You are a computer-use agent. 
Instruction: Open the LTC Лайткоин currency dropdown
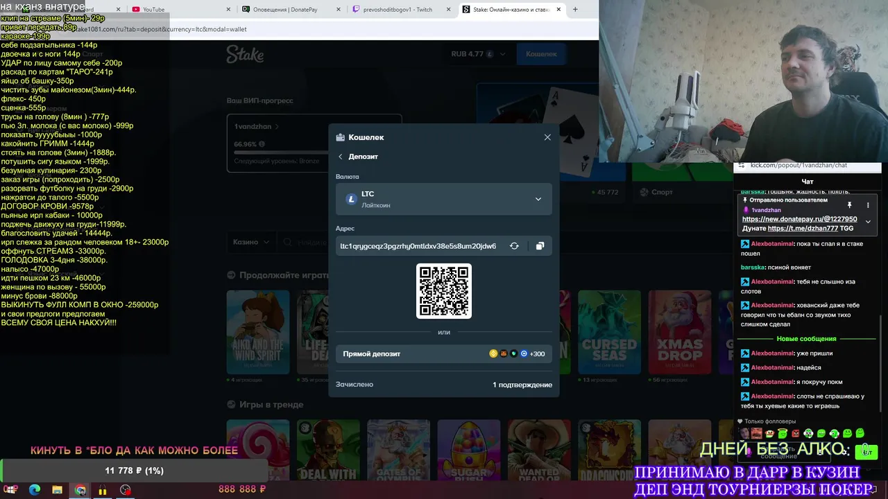coord(444,199)
